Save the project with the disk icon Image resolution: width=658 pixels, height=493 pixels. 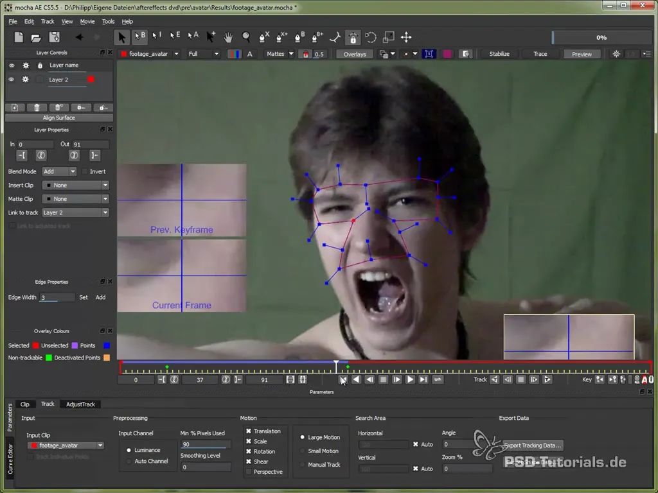tap(54, 37)
